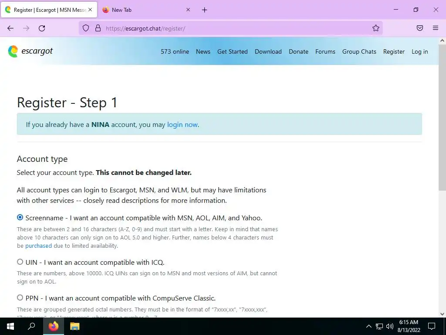Click the Register nav link
The height and width of the screenshot is (335, 446).
tap(394, 51)
